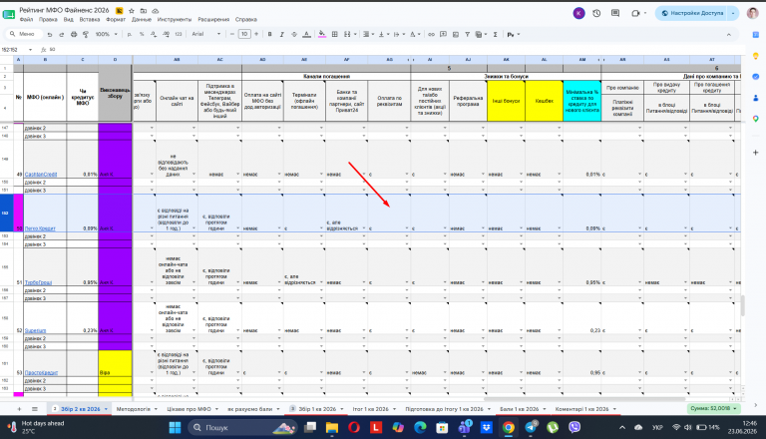Open the ПростоКредит link
This screenshot has width=766, height=439.
click(x=42, y=372)
